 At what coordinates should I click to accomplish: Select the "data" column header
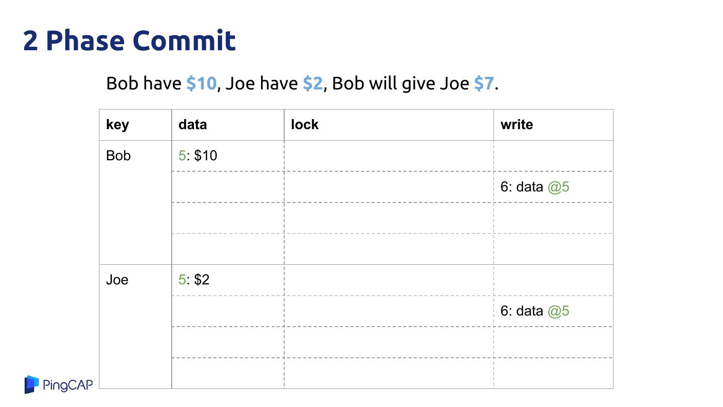[x=193, y=125]
